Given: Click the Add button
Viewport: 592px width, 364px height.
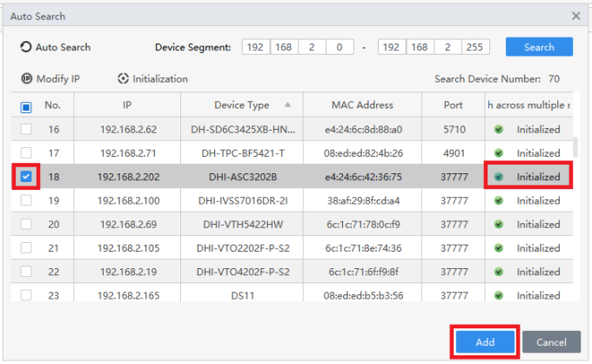Looking at the screenshot, I should pos(485,341).
